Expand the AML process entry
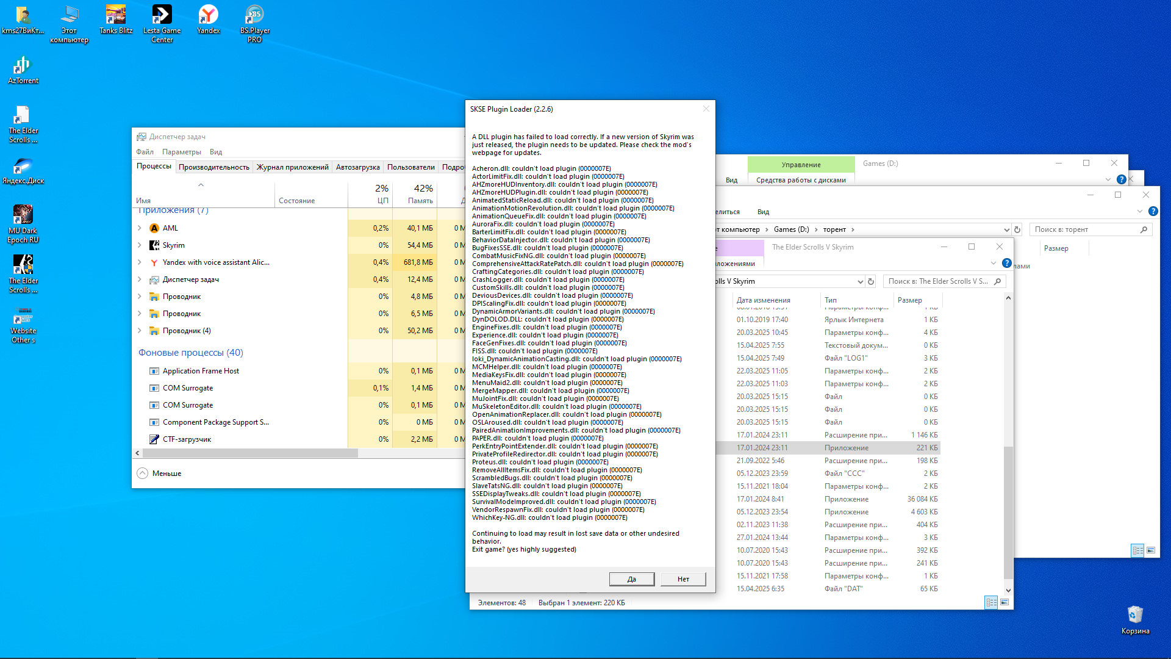Viewport: 1171px width, 659px height. click(x=139, y=228)
